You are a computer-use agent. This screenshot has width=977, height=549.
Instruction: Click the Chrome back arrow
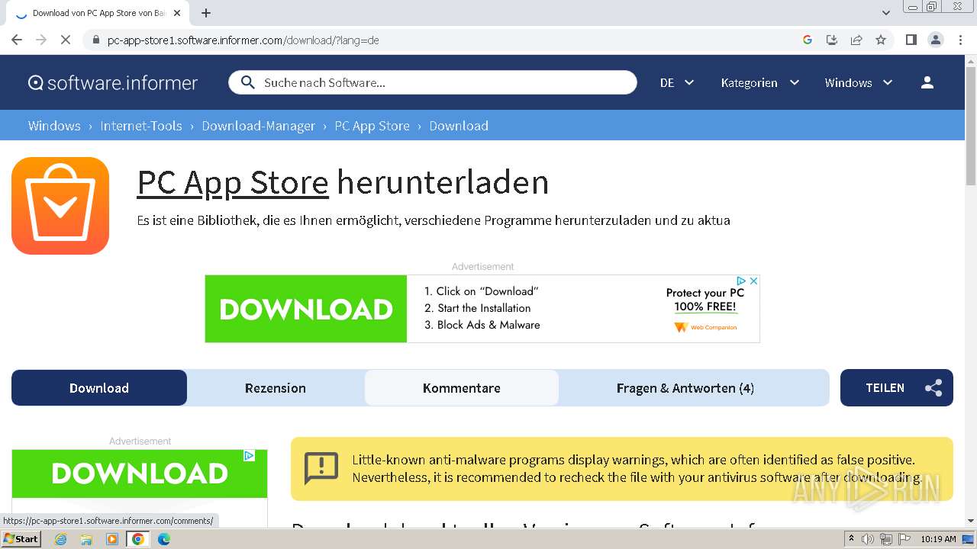coord(17,40)
